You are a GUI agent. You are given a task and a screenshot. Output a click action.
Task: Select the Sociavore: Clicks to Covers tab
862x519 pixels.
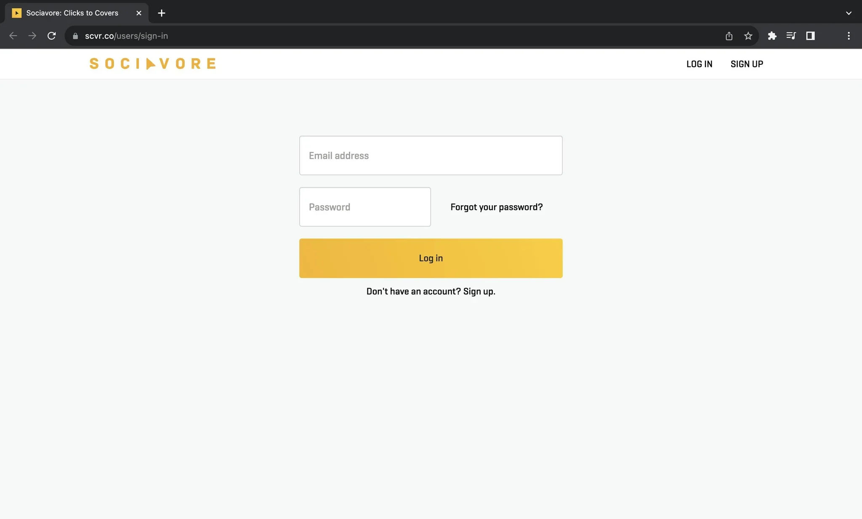[x=77, y=13]
